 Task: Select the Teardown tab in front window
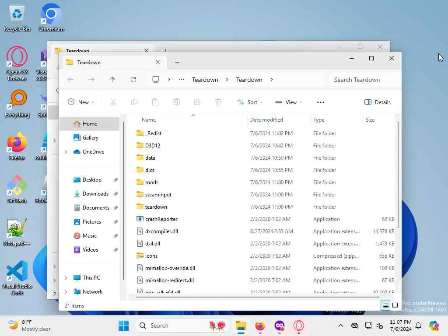113,62
